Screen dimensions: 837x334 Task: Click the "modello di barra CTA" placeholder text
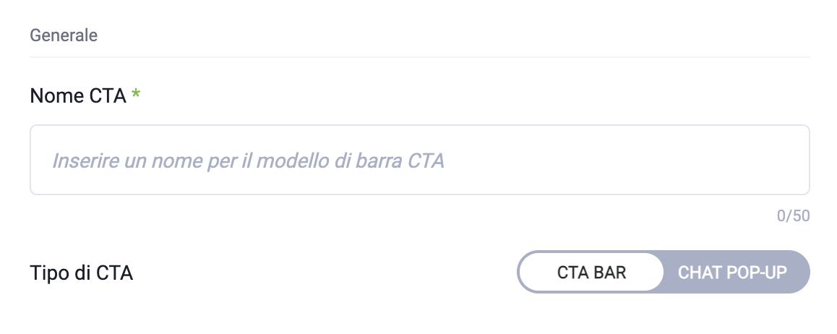(x=340, y=160)
